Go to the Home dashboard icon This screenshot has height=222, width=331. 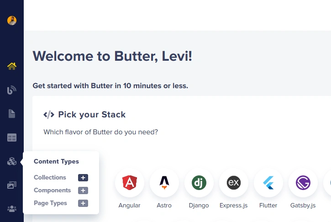pos(12,66)
